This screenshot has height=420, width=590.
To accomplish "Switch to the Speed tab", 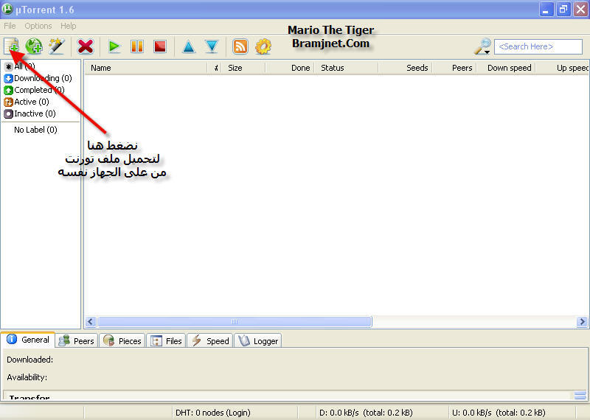I will [x=210, y=341].
